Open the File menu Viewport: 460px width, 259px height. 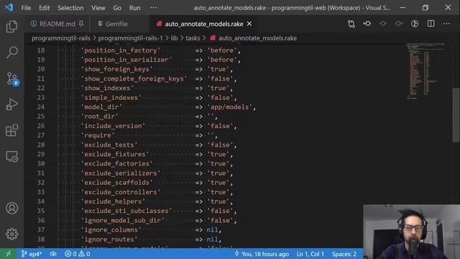point(26,8)
